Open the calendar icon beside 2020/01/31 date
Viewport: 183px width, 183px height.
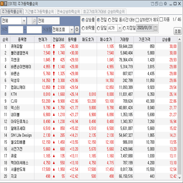pos(156,28)
